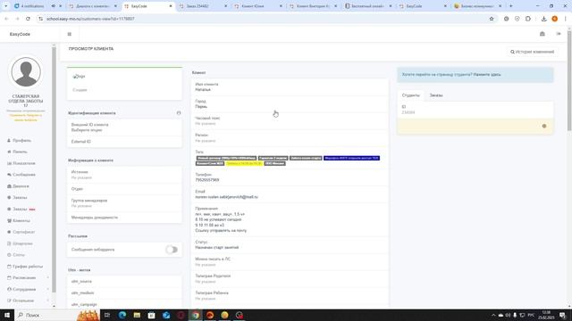Click Менеджеры доходности row
This screenshot has height=321, width=572.
click(x=124, y=218)
